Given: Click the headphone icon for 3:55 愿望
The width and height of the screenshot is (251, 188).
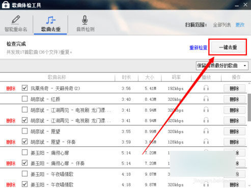Looking at the screenshot, I should 206,131.
